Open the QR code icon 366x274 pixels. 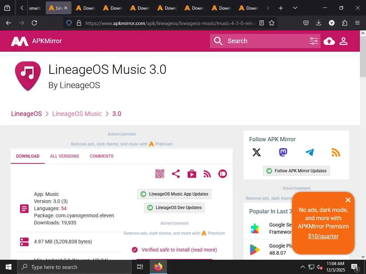pos(160,174)
